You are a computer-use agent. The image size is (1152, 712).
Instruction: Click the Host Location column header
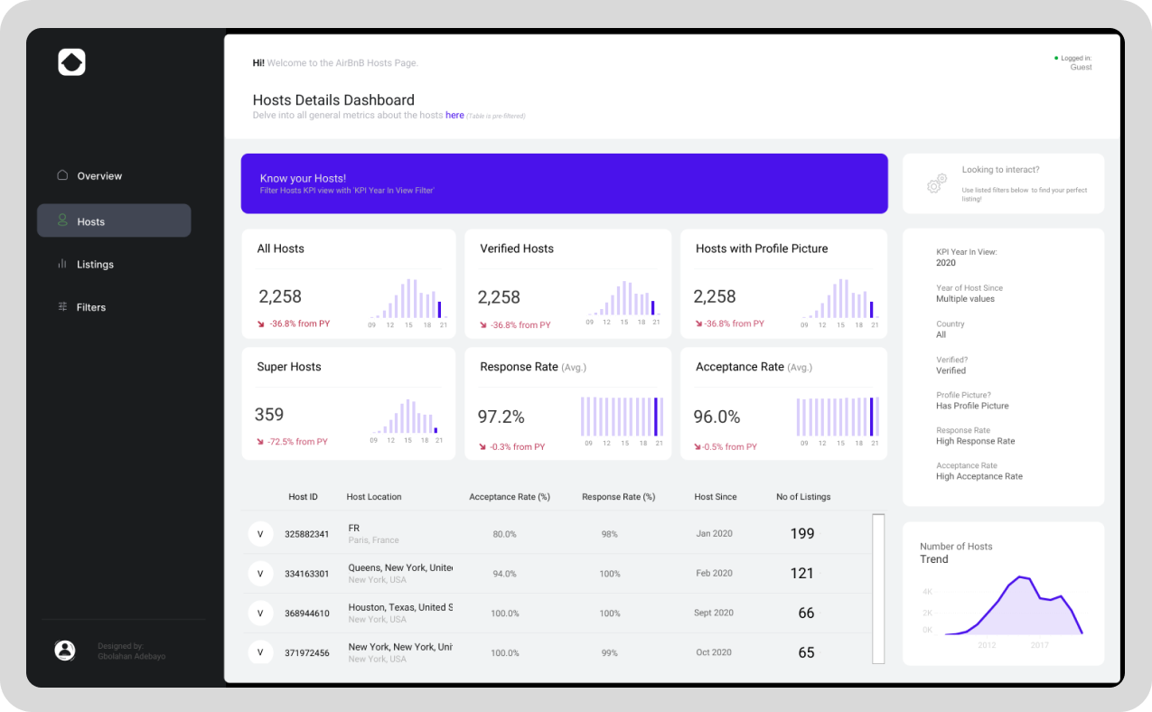click(x=374, y=497)
